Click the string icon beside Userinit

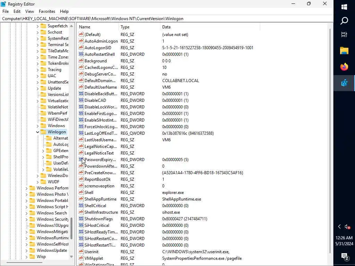(x=81, y=251)
